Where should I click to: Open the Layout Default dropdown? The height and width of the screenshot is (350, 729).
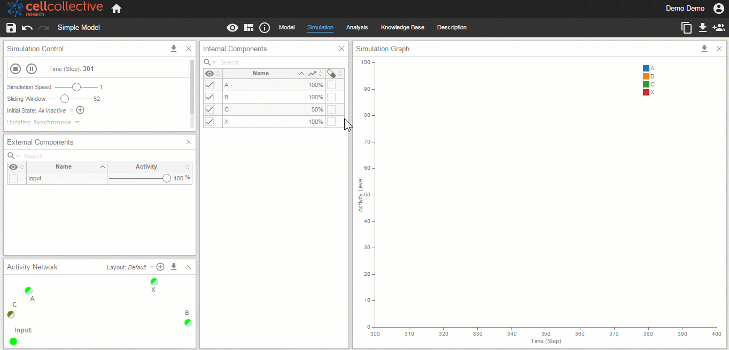[x=152, y=267]
